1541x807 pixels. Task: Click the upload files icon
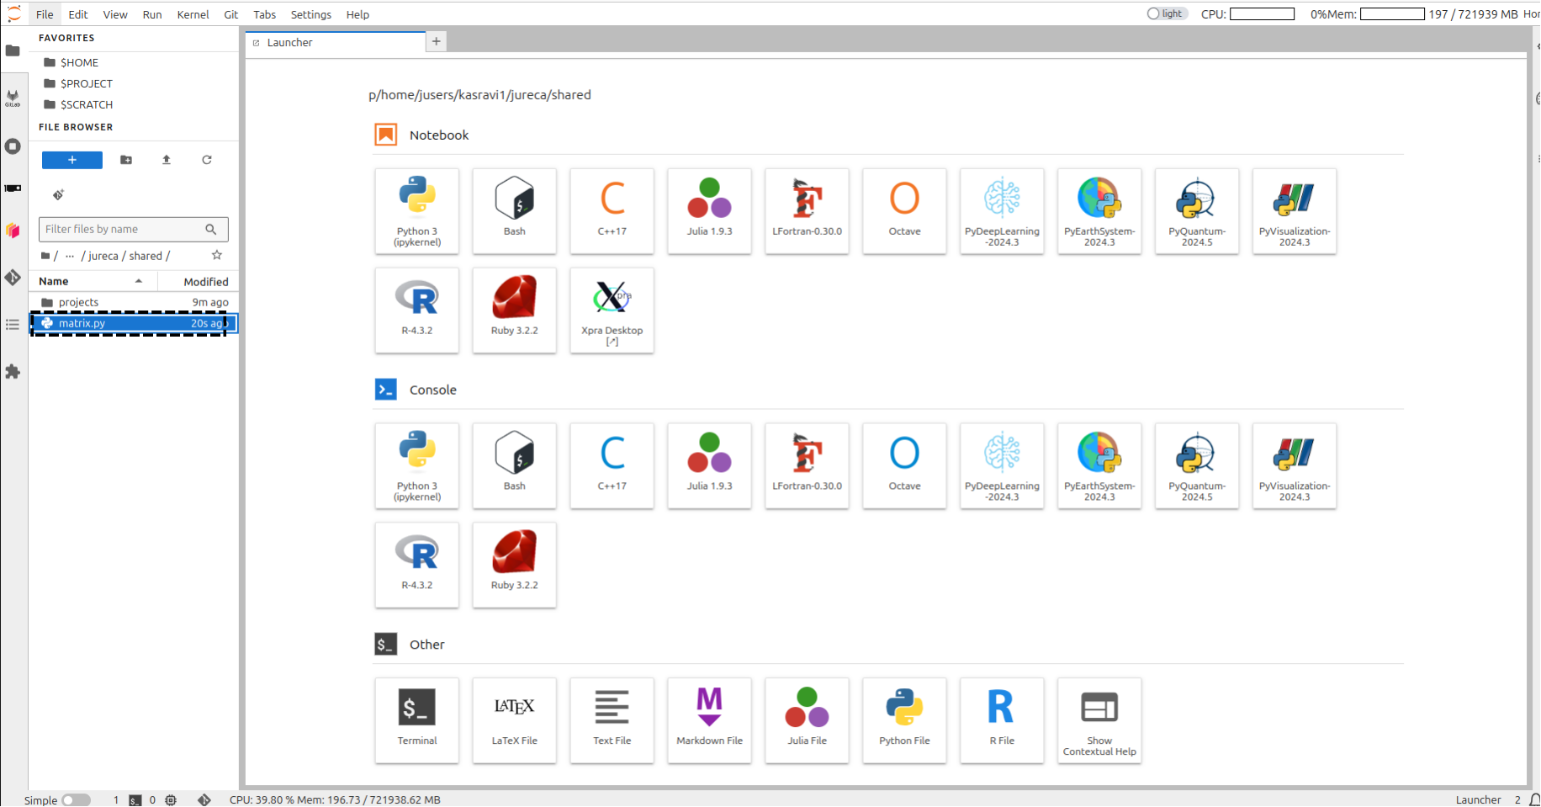pyautogui.click(x=167, y=160)
